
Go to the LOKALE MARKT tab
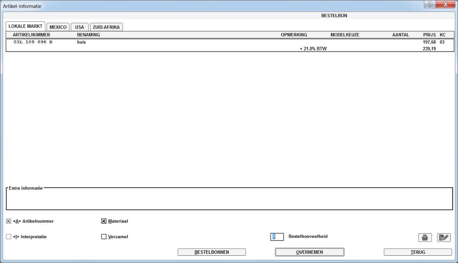point(26,26)
